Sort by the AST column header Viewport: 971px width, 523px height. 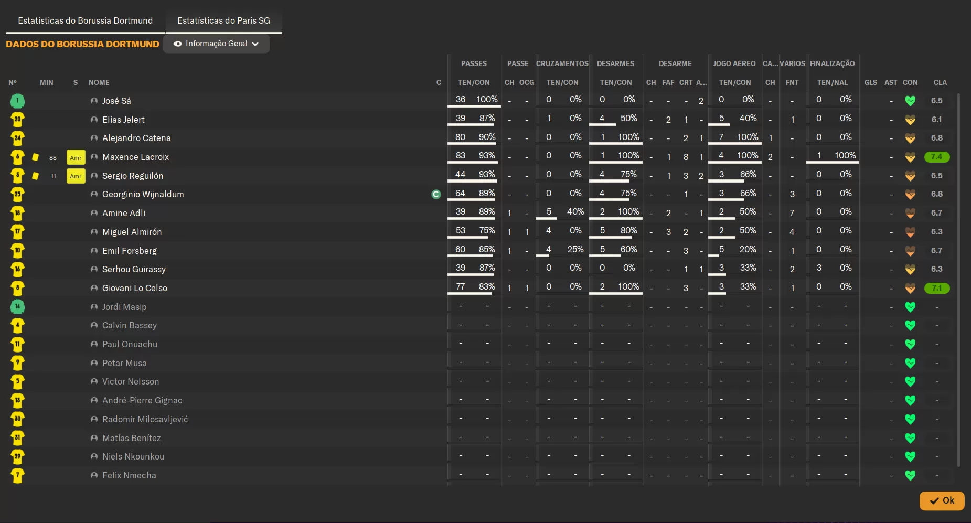tap(891, 82)
